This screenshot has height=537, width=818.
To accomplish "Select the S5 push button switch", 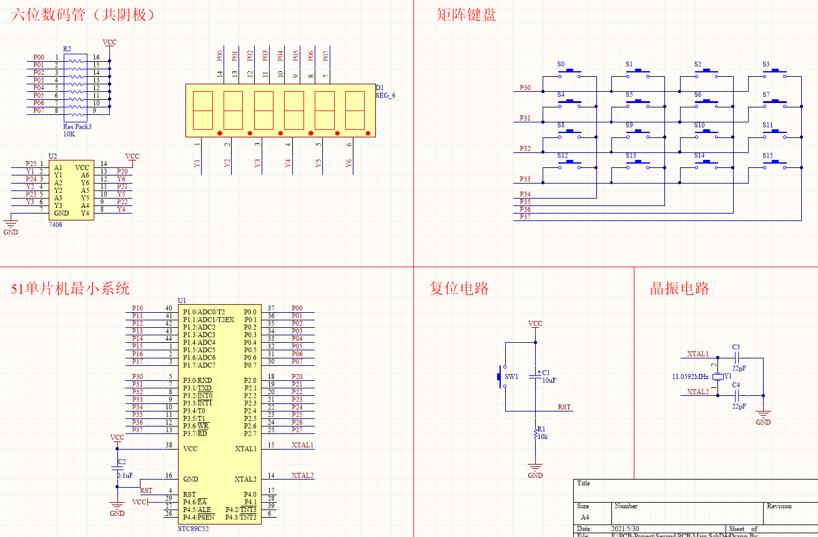I will [x=638, y=104].
